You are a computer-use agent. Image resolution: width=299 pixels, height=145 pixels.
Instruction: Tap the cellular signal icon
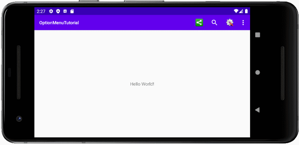(241, 11)
